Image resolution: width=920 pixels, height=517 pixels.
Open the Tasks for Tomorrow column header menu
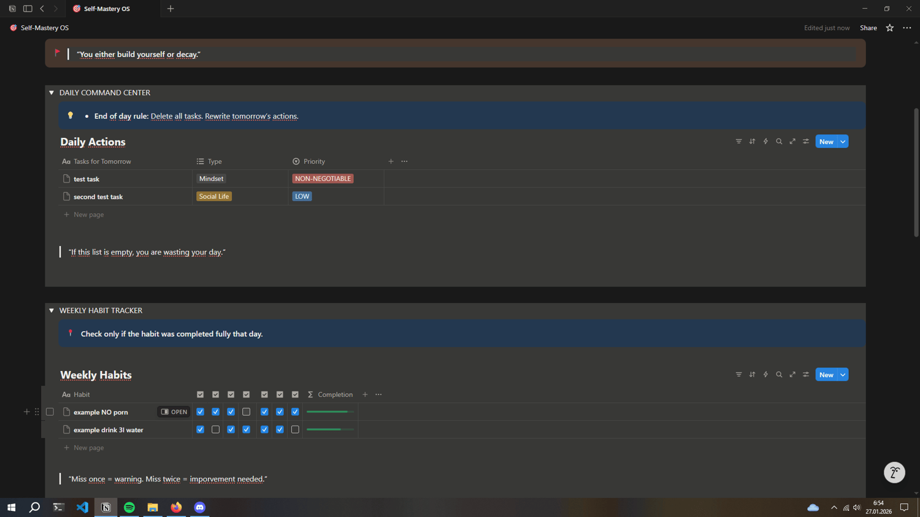[126, 161]
